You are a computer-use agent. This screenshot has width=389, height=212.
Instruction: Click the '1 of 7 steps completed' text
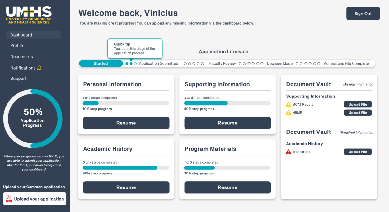[x=100, y=98]
